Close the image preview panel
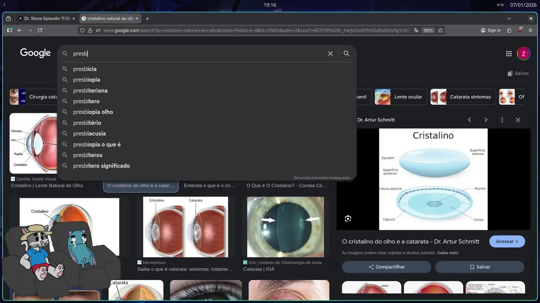 518,120
